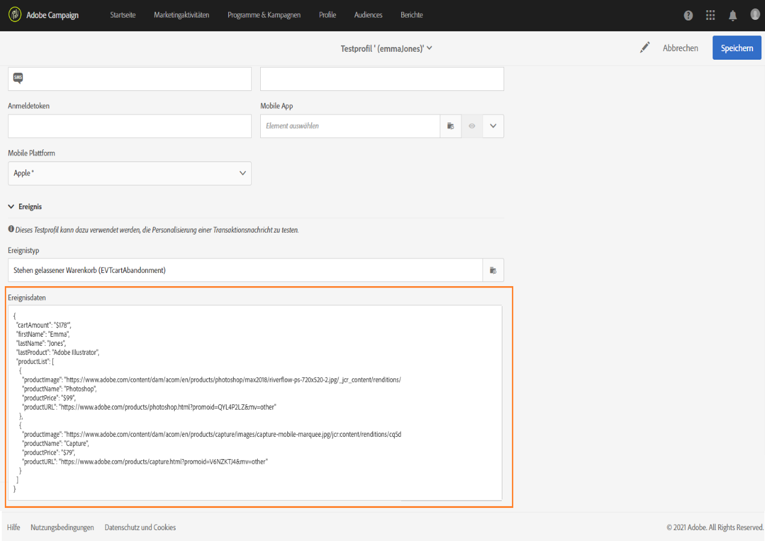This screenshot has height=541, width=765.
Task: Click the capture-mobile-marquee productImage line
Action: click(x=211, y=434)
